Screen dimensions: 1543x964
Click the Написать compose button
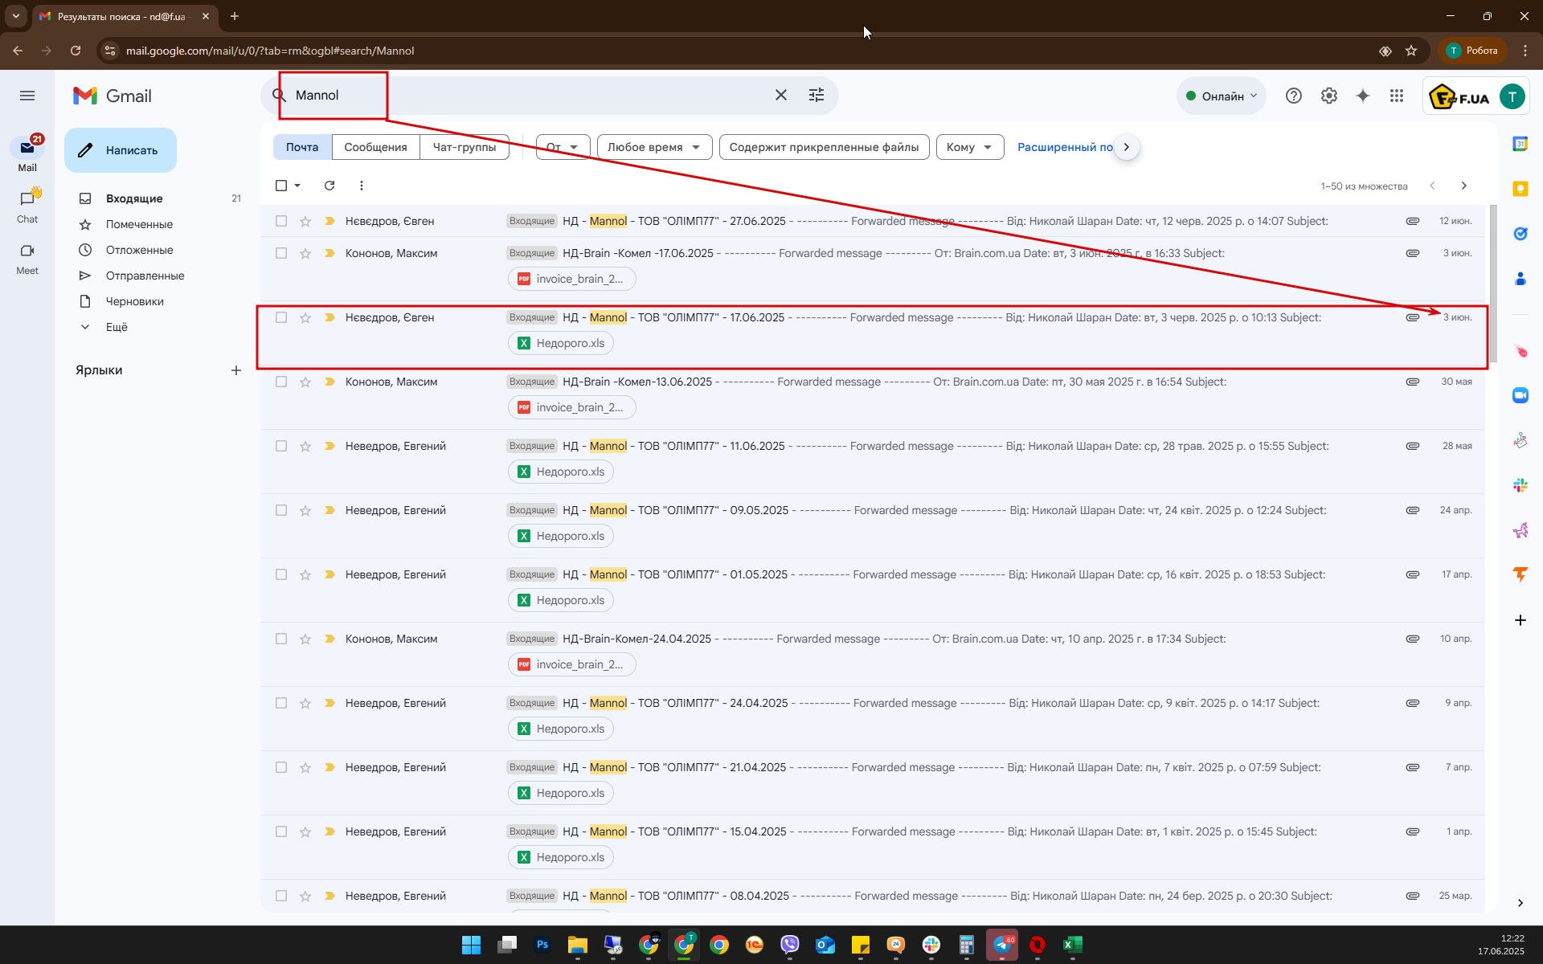coord(121,150)
